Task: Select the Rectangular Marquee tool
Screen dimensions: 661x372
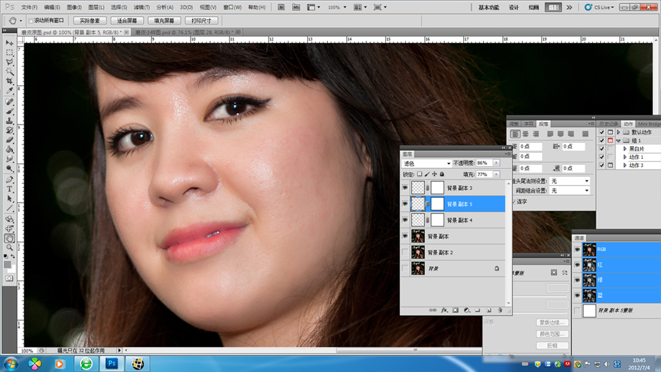Action: [10, 52]
